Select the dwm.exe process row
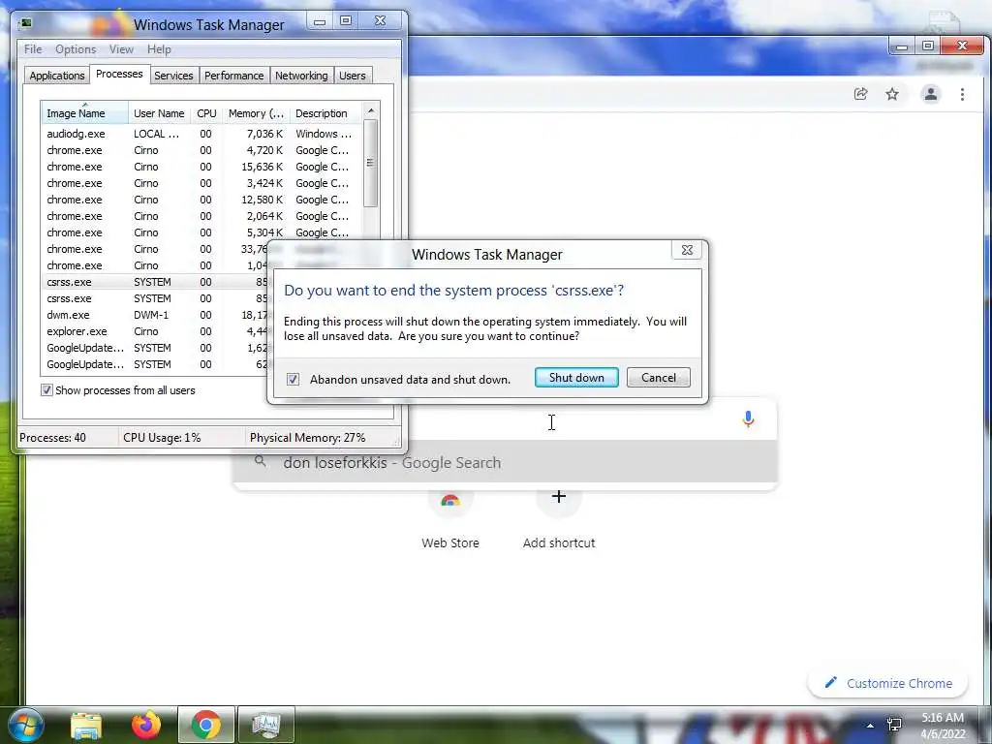This screenshot has width=992, height=744. (x=154, y=315)
